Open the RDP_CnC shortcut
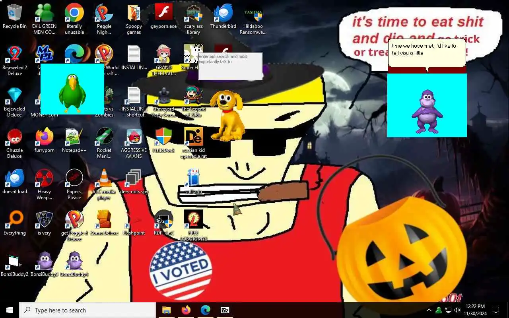This screenshot has width=509, height=318. click(163, 223)
